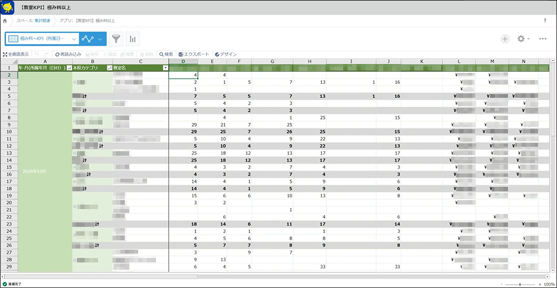Click 追加 add row button

click(110, 54)
